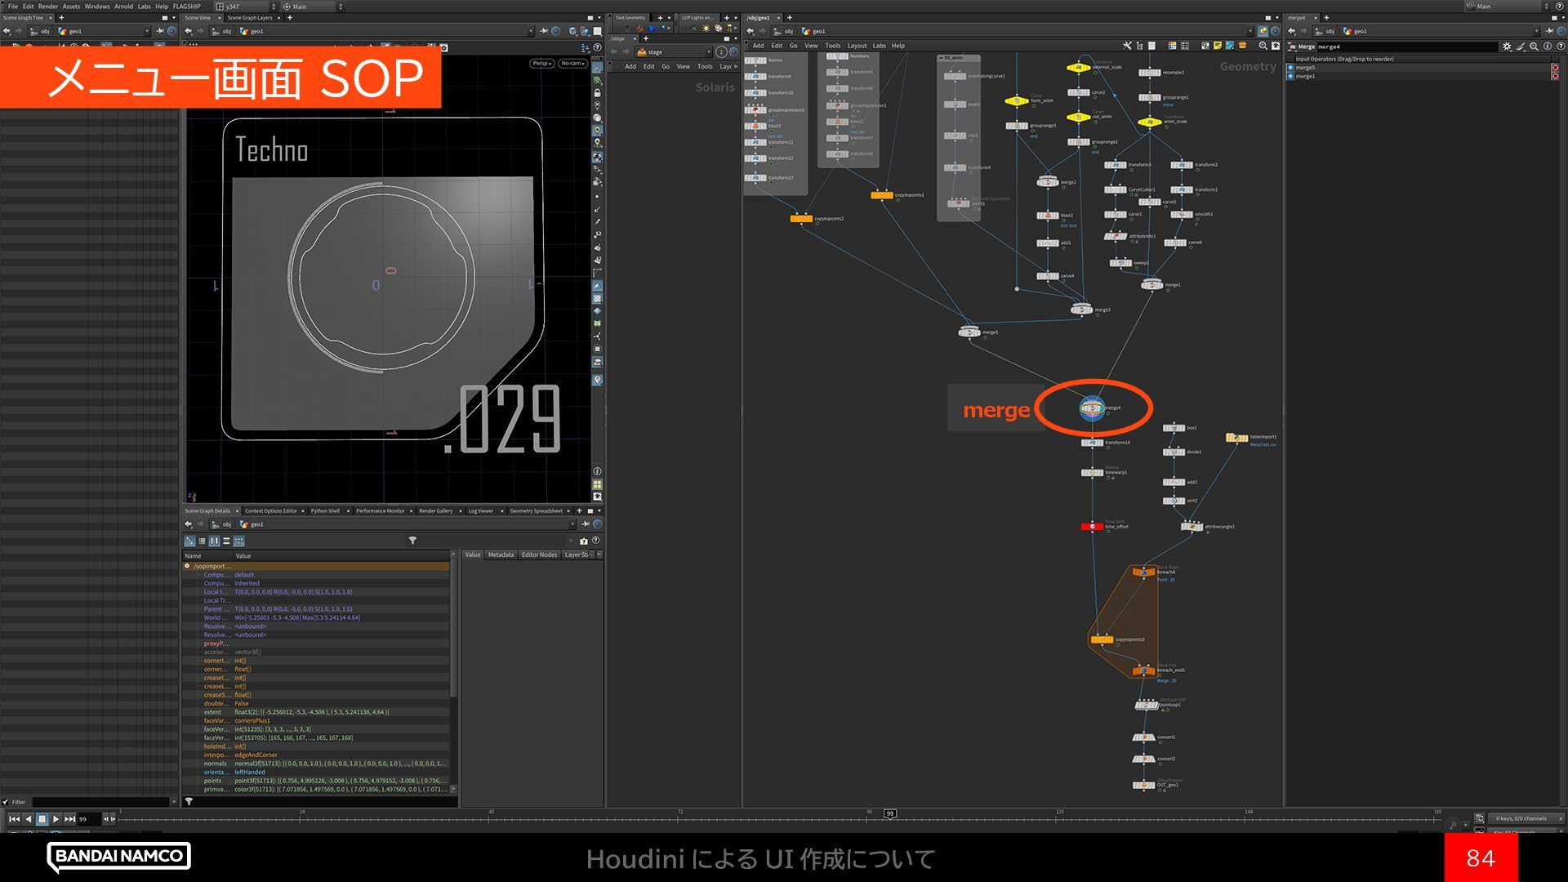Click the red time_offset node

coord(1092,527)
